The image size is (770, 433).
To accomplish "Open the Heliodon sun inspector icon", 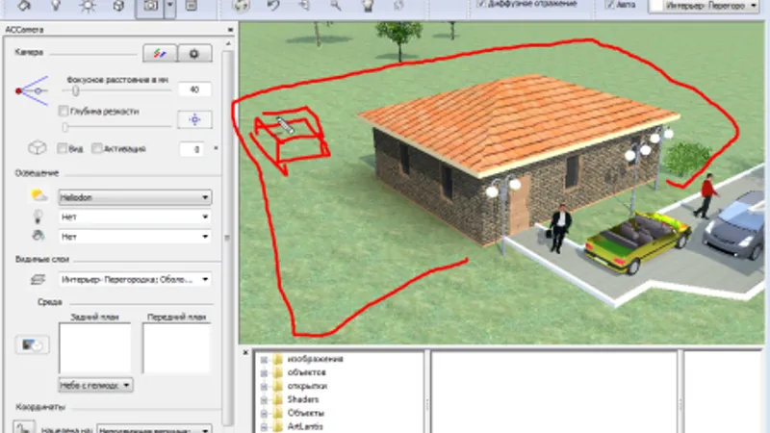I will point(88,6).
